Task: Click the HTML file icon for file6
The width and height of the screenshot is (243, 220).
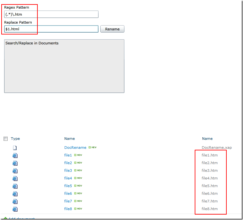Action: (15, 194)
